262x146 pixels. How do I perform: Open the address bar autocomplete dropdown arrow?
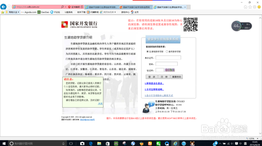coord(66,7)
